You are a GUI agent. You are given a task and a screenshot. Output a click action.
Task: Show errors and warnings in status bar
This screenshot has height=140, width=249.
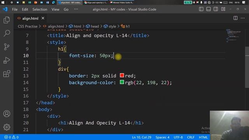[x=11, y=137]
